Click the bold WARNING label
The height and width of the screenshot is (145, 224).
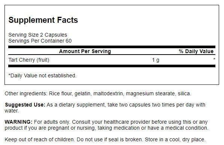tap(18, 122)
